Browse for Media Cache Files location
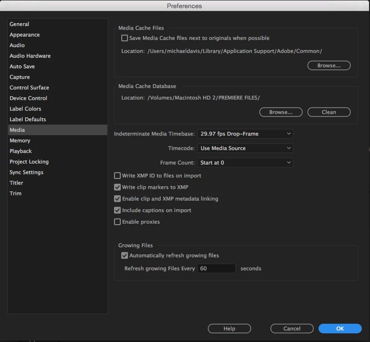This screenshot has width=370, height=342. tap(329, 65)
